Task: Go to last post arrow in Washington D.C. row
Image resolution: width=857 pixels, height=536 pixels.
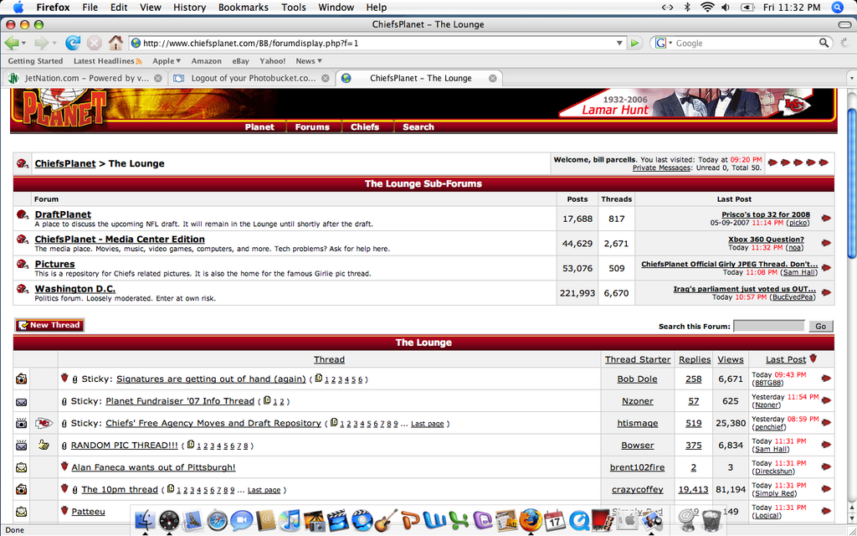Action: point(826,292)
